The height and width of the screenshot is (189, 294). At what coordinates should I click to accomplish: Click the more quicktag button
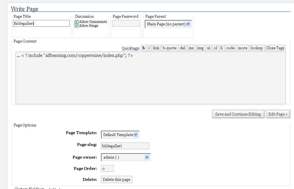242,48
